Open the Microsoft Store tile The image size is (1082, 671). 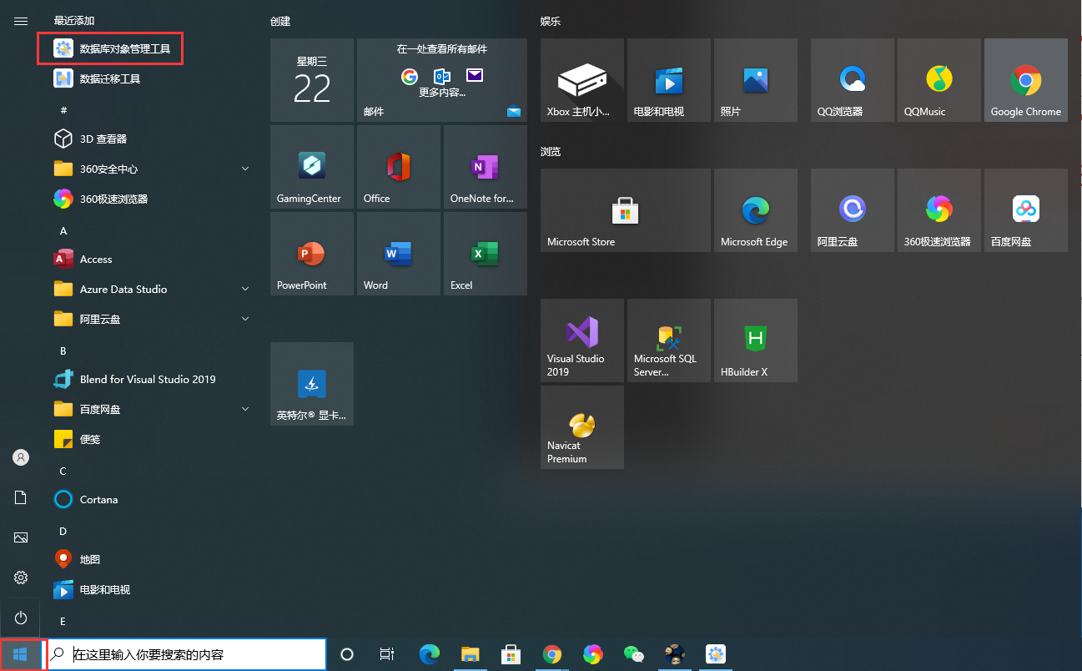[x=626, y=210]
